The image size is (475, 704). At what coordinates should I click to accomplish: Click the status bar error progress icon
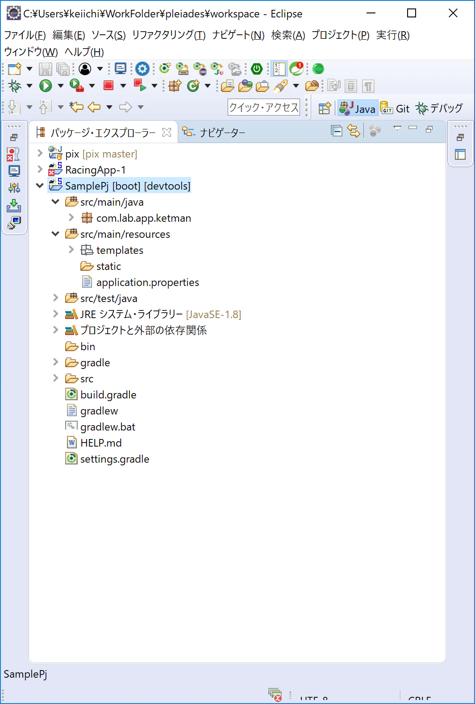click(275, 695)
